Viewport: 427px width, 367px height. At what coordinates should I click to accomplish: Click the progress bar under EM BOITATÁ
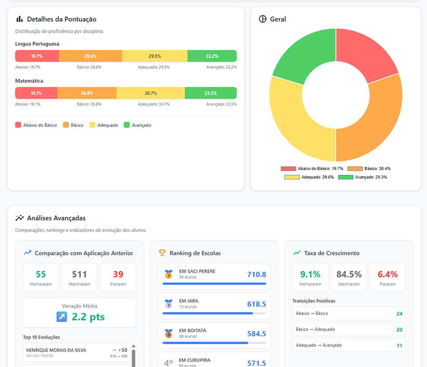coord(214,343)
